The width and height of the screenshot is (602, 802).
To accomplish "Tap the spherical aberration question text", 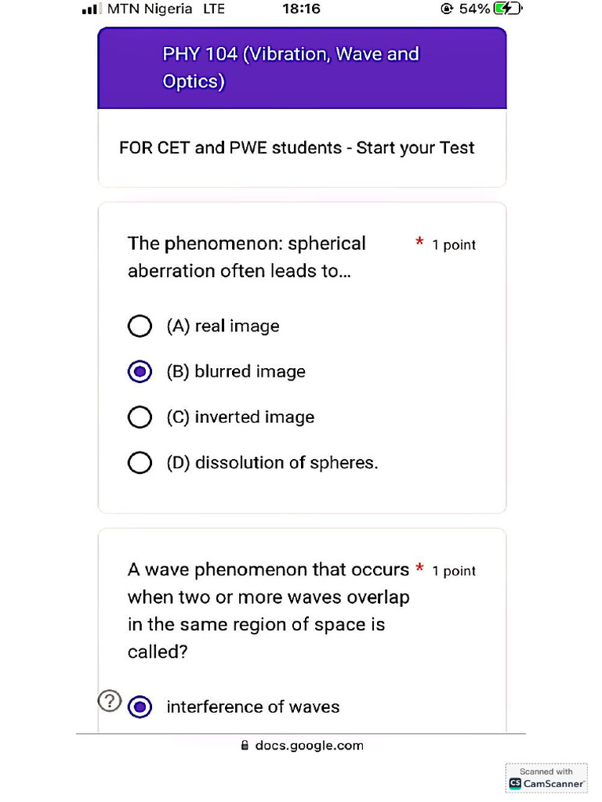I will coord(247,257).
